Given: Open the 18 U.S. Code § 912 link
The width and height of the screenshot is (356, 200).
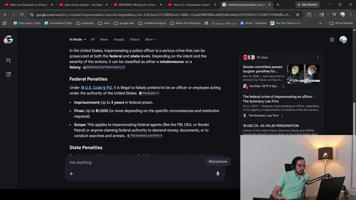Looking at the screenshot, I should pyautogui.click(x=96, y=87).
